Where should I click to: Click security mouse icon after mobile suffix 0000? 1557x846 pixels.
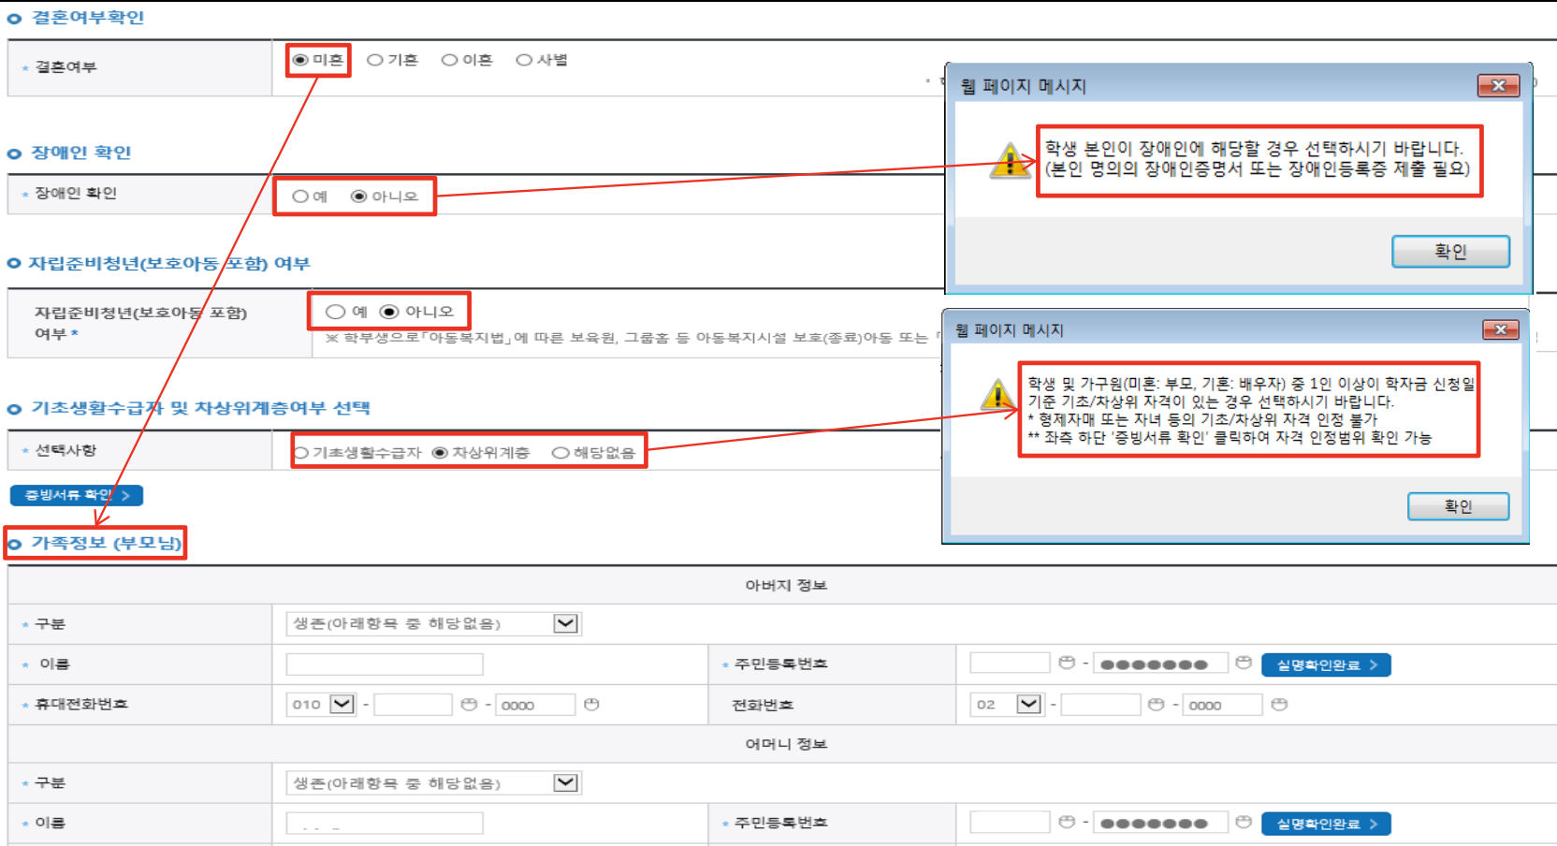[x=591, y=704]
